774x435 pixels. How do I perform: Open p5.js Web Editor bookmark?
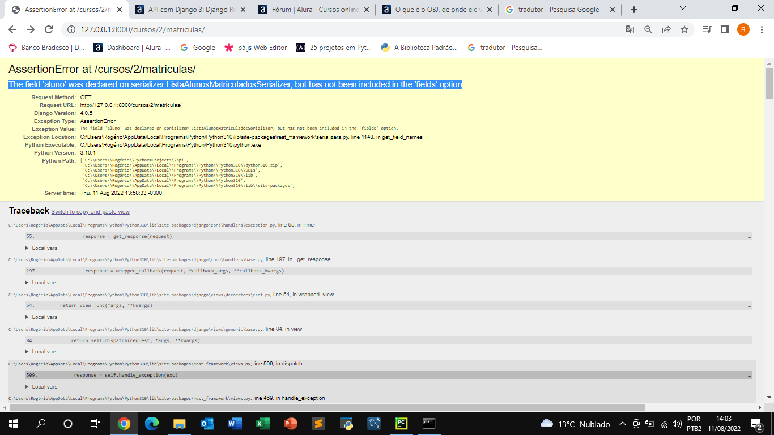pyautogui.click(x=256, y=48)
